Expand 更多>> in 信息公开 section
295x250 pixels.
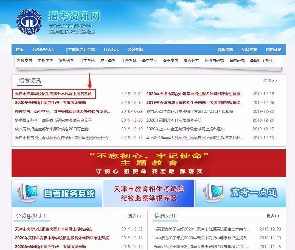[x=273, y=216]
